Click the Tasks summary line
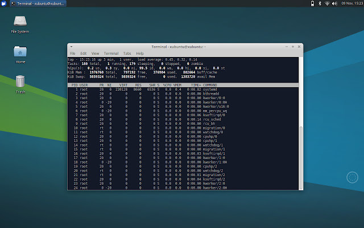364x228 pixels. 135,64
